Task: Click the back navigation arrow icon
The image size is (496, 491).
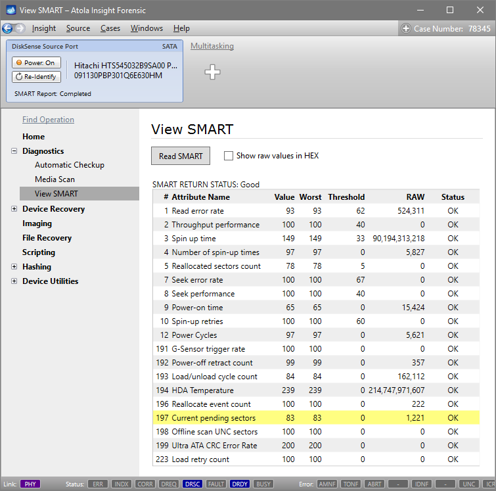Action: click(x=8, y=28)
